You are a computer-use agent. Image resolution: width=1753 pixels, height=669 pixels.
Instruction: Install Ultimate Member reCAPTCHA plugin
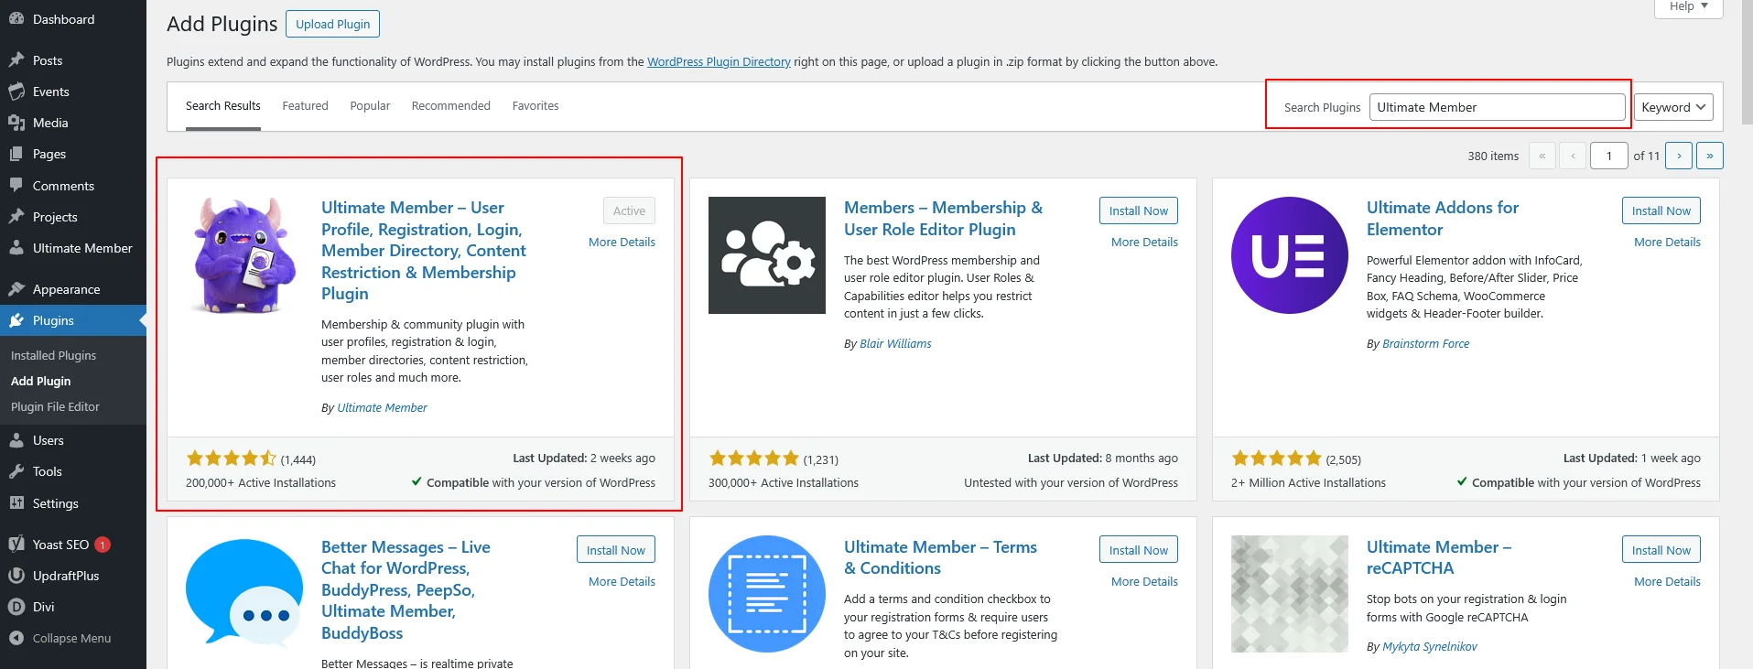[x=1661, y=550]
